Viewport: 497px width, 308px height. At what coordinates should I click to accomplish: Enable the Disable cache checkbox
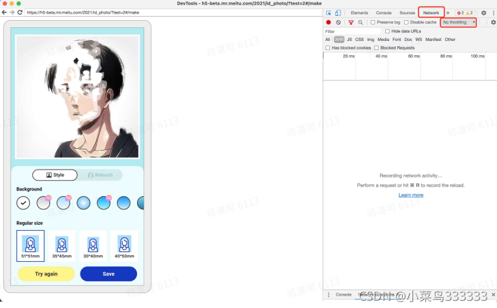click(x=406, y=22)
